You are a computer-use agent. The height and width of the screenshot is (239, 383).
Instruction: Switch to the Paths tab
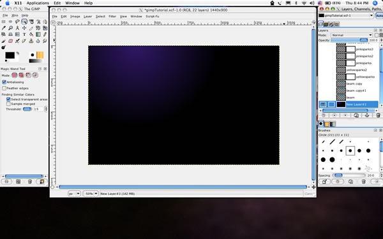point(331,24)
